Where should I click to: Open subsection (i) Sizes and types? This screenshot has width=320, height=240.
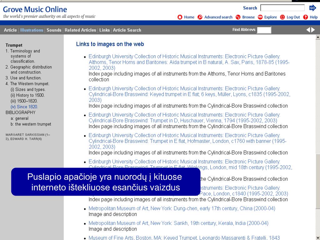pyautogui.click(x=28, y=89)
